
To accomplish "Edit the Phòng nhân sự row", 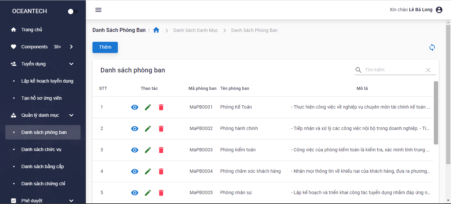I will coord(148,193).
